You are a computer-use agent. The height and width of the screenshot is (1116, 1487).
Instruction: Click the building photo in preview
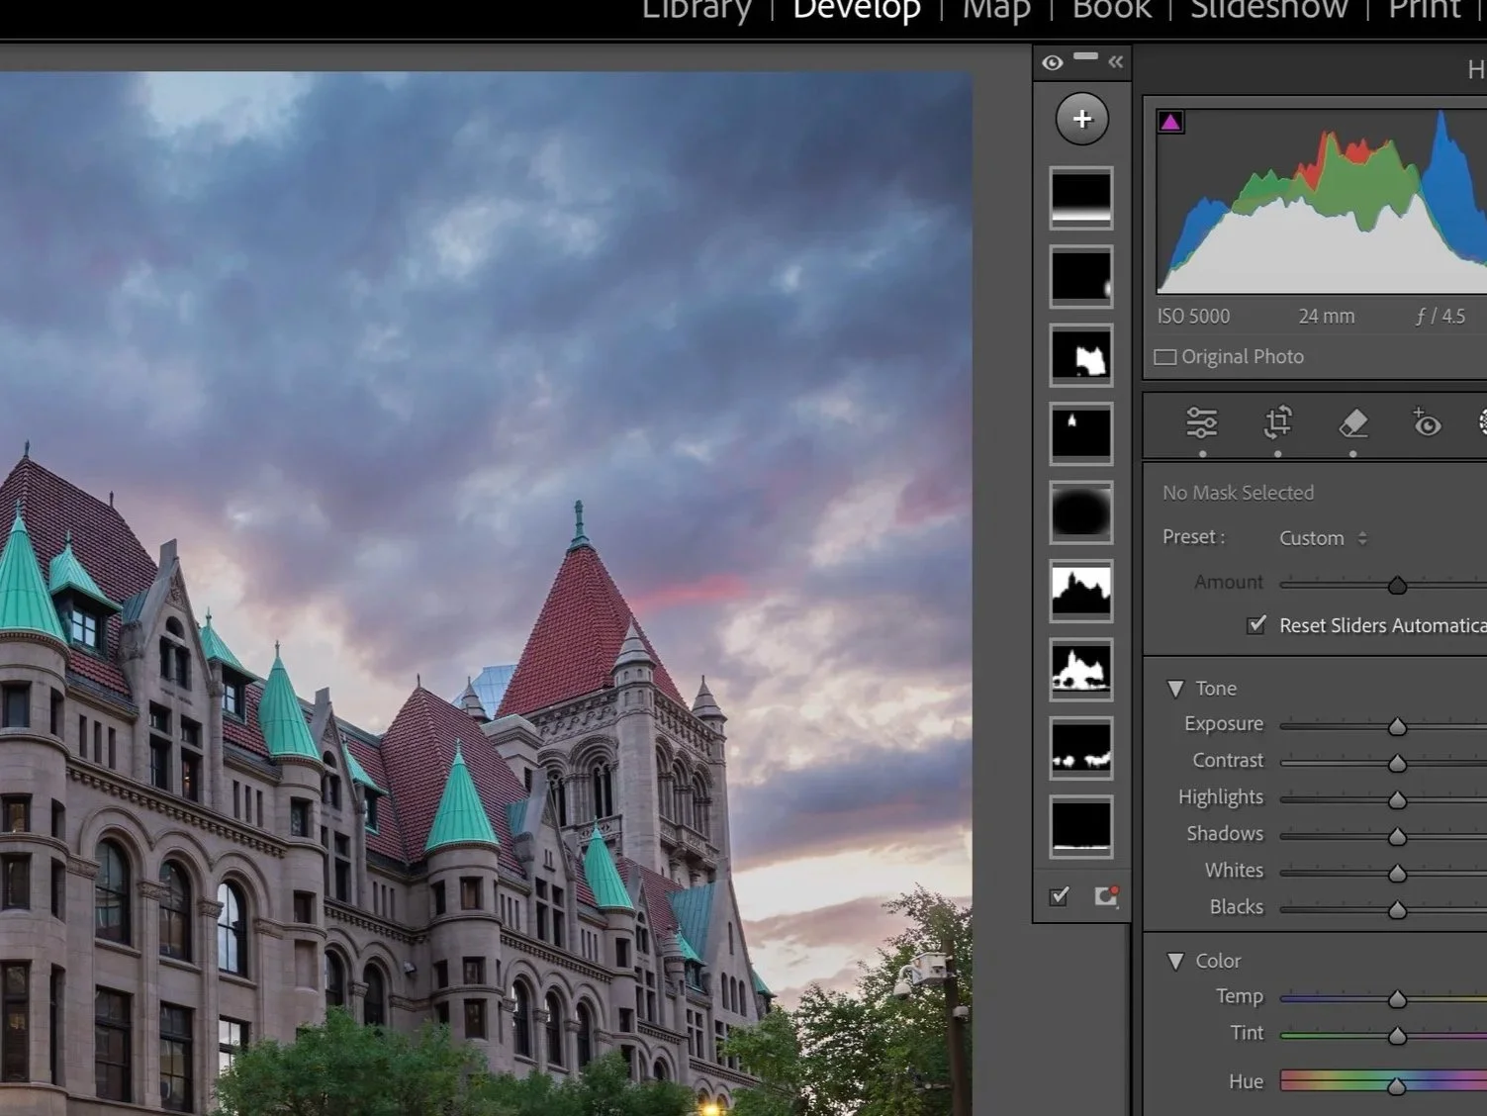point(486,594)
